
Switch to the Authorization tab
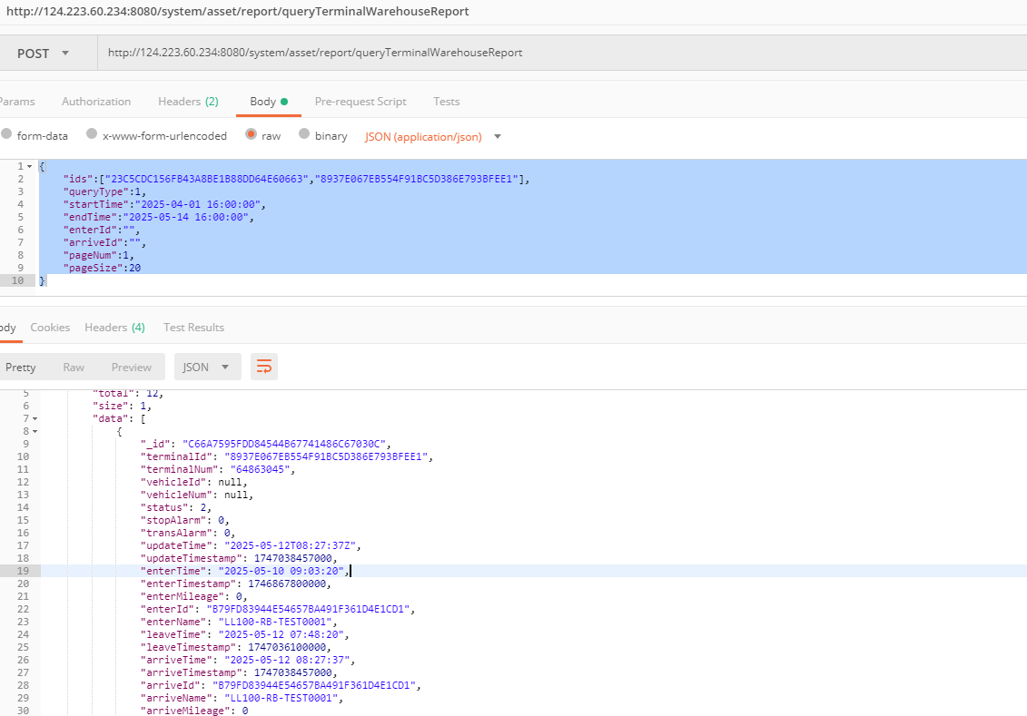click(96, 102)
